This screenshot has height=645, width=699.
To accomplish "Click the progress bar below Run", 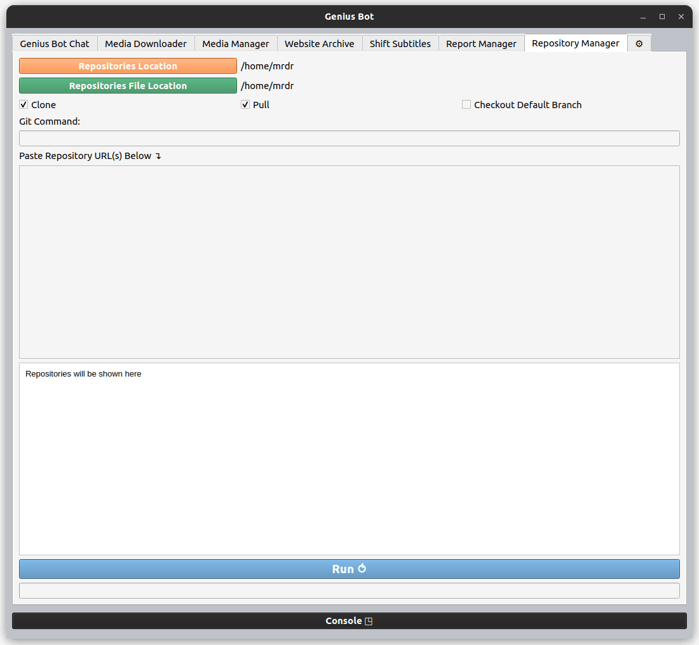I will pyautogui.click(x=349, y=590).
